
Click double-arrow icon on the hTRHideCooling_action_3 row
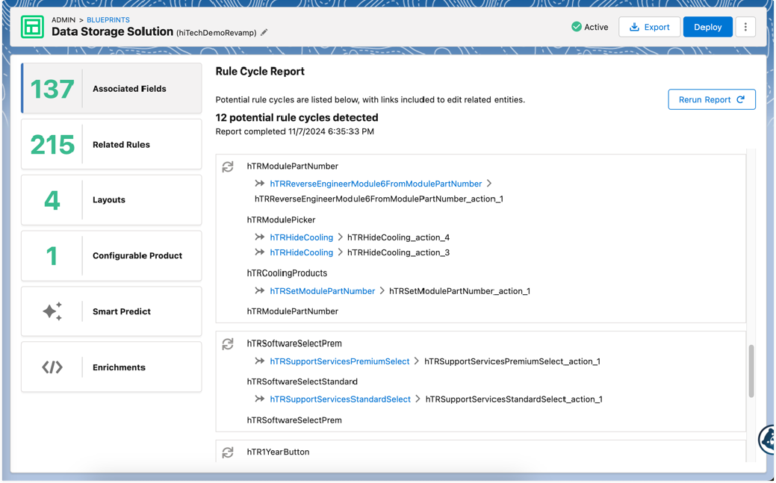(x=259, y=252)
